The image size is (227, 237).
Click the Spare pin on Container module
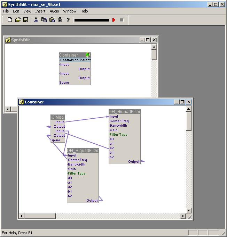pyautogui.click(x=64, y=83)
